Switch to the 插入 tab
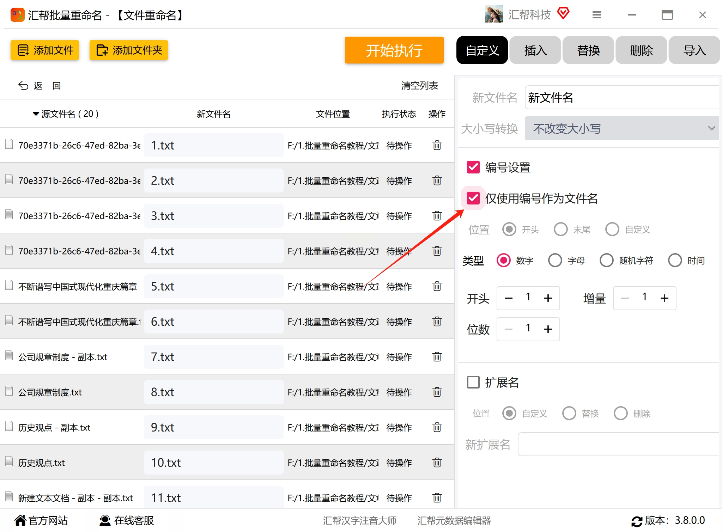The height and width of the screenshot is (532, 722). coord(535,50)
